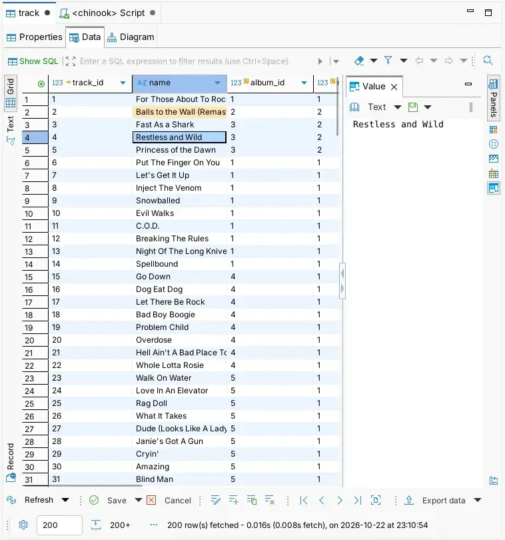Open track_id column sort dropdown
The height and width of the screenshot is (540, 505).
[123, 83]
